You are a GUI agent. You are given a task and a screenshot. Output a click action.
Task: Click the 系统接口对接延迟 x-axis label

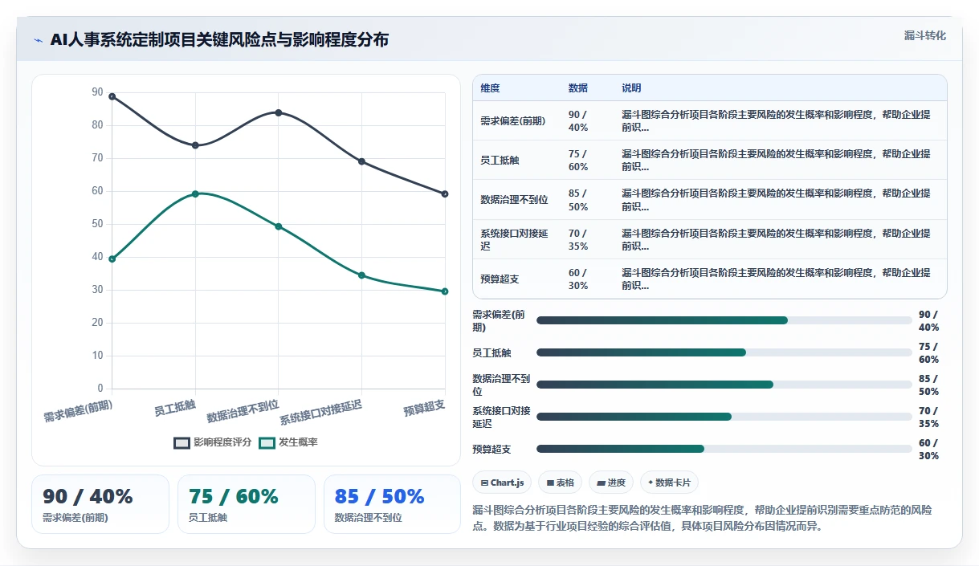pos(320,413)
